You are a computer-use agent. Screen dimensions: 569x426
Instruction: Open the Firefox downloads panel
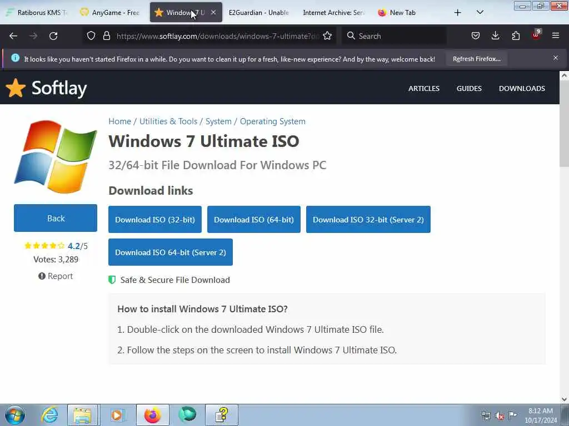point(495,35)
